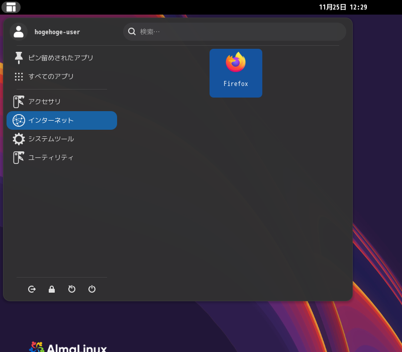Click the hogehoge-user name label
402x352 pixels.
(x=57, y=32)
